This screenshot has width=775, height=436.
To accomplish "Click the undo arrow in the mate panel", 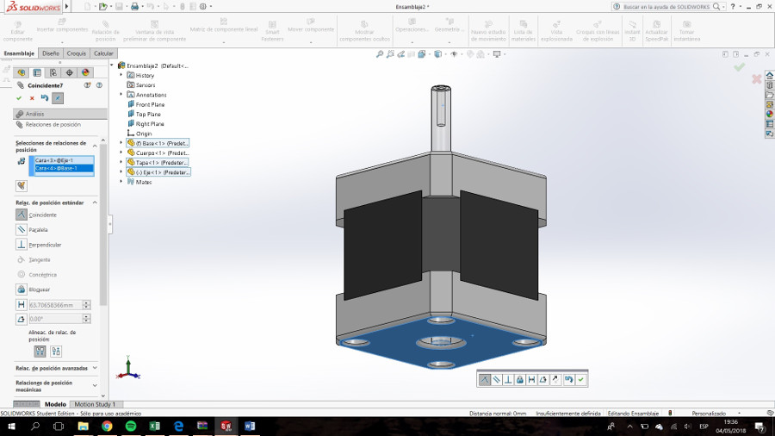I will pos(45,98).
